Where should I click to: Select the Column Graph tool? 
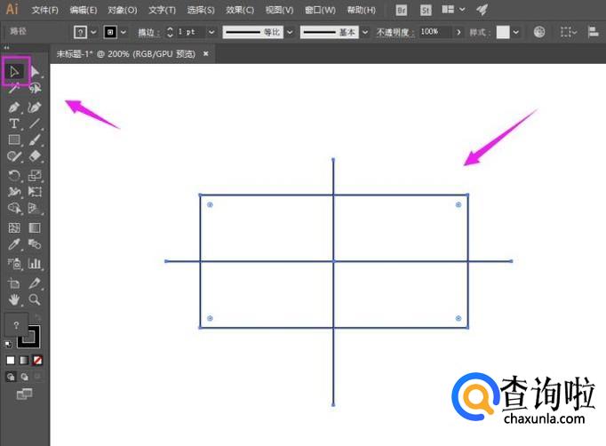35,264
